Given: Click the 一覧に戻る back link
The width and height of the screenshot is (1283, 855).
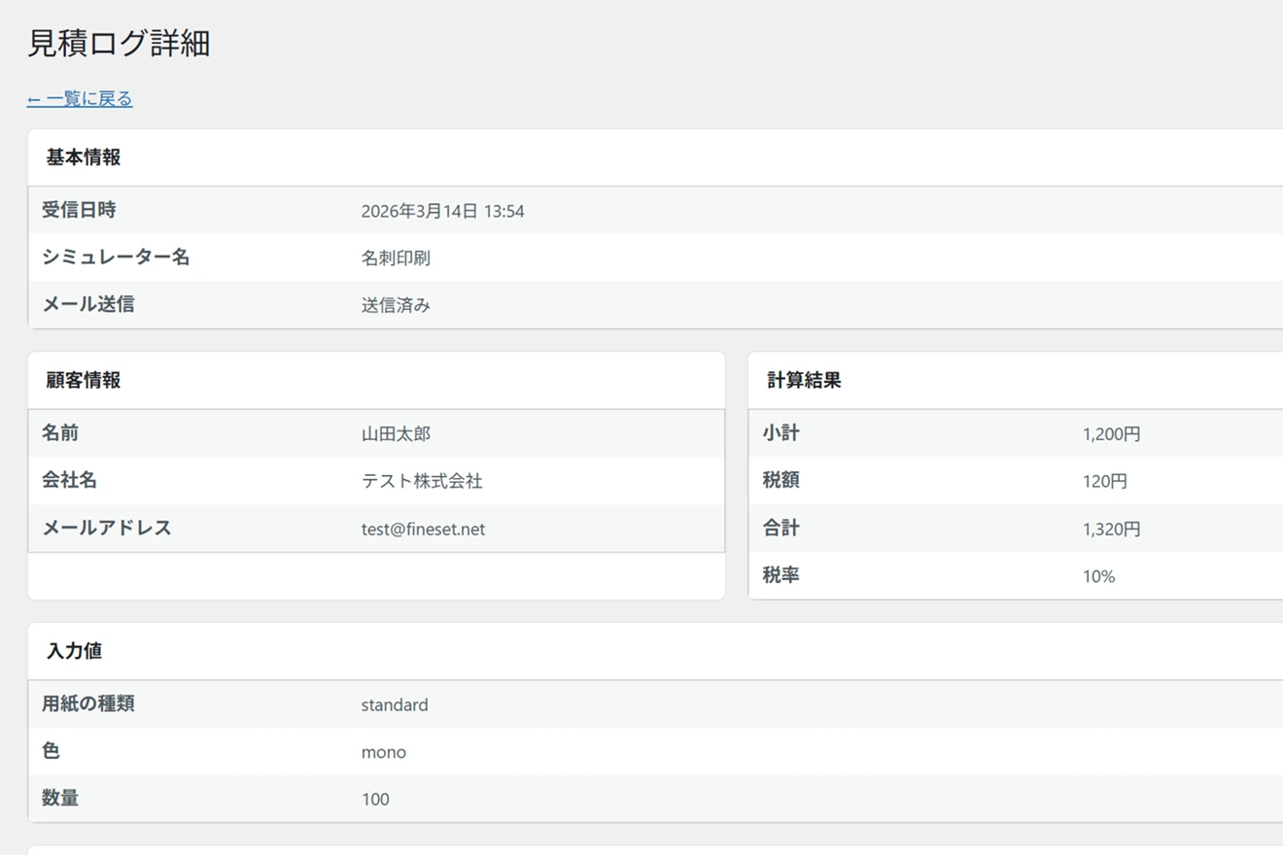Looking at the screenshot, I should 80,99.
